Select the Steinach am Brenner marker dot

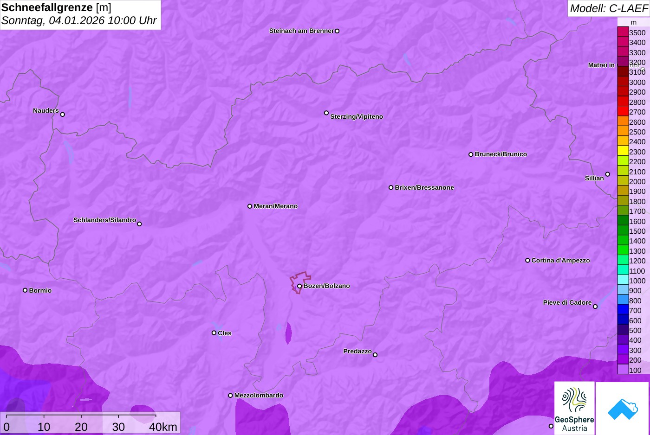(x=337, y=31)
